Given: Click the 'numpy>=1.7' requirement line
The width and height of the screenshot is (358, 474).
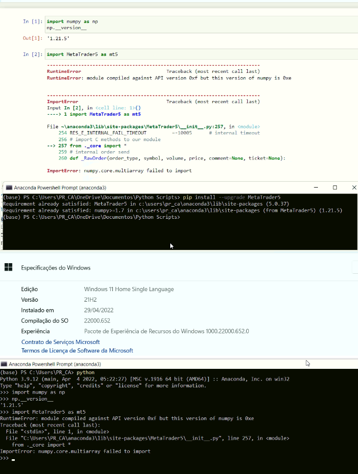Looking at the screenshot, I should (x=172, y=210).
